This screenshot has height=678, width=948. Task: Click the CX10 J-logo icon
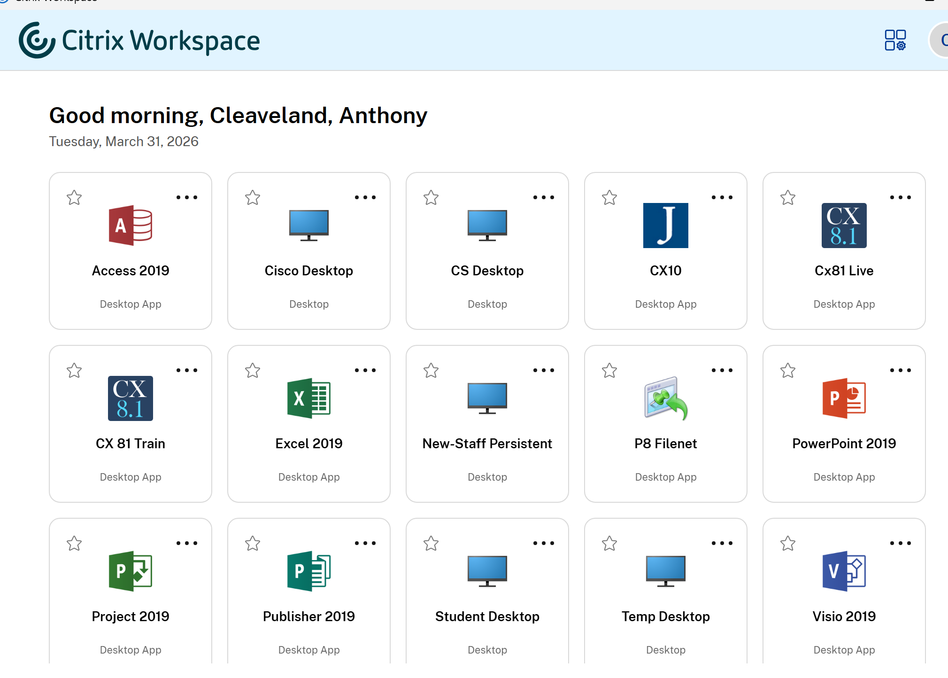click(x=665, y=226)
